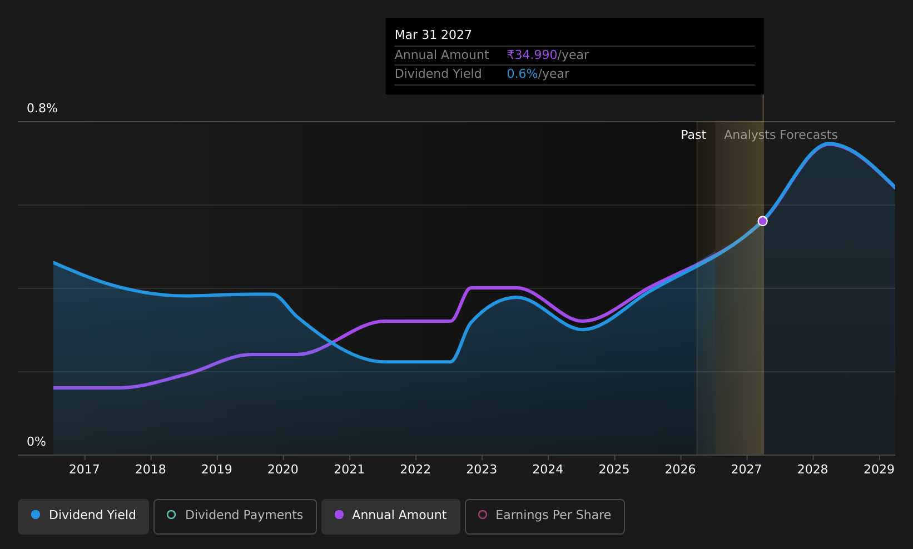The width and height of the screenshot is (913, 549).
Task: Click the blue Dividend Yield legend dot
Action: click(36, 515)
